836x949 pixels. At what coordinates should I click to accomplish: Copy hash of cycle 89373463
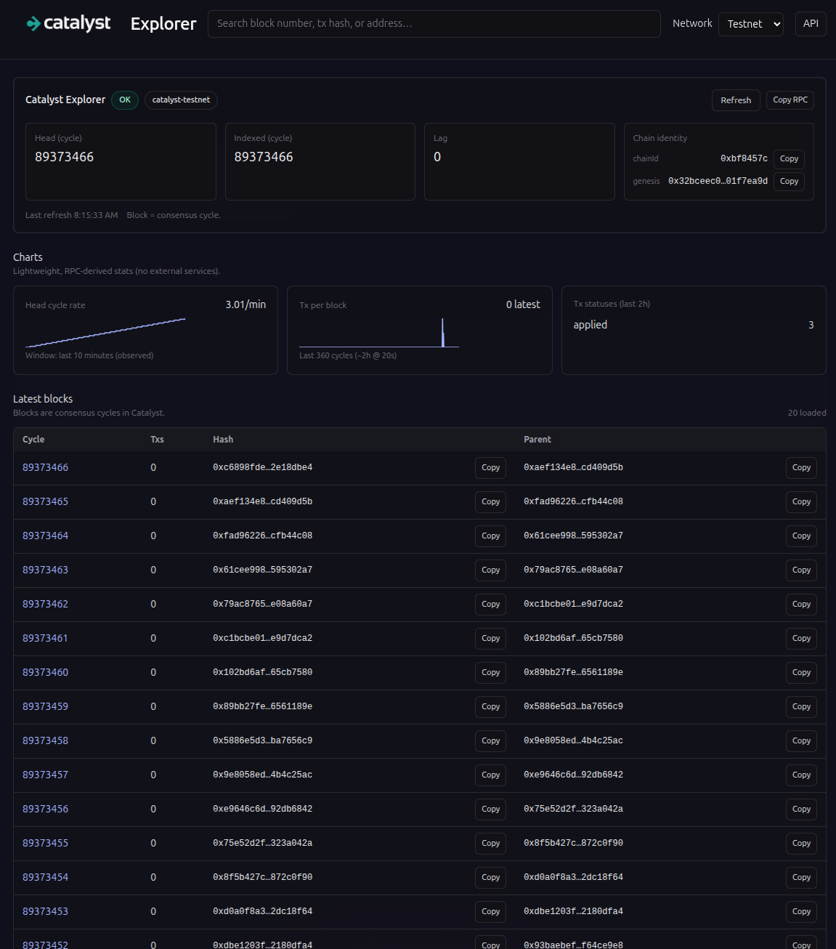(490, 570)
